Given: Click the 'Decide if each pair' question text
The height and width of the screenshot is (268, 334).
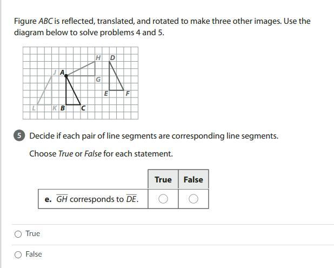Looking at the screenshot, I should (153, 136).
